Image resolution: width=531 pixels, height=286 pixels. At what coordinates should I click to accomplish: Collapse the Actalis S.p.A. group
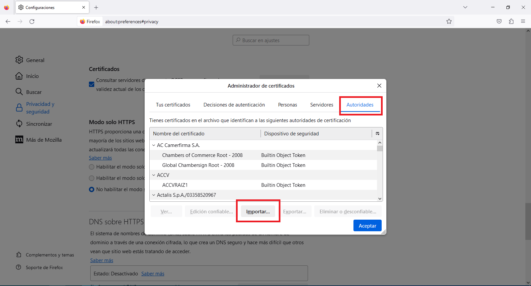point(154,195)
